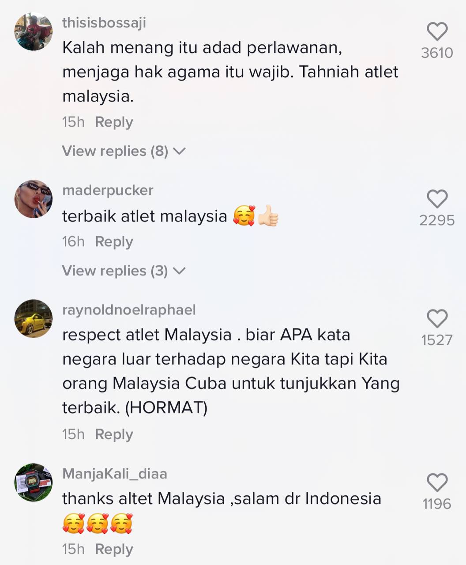
Task: Like ManjaKali_diaa's comment
Action: pos(437,482)
